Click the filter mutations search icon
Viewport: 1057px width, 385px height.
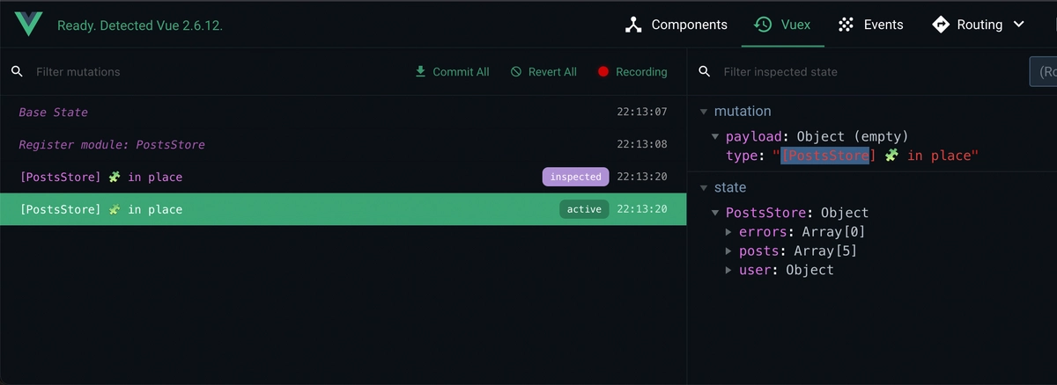pyautogui.click(x=17, y=71)
